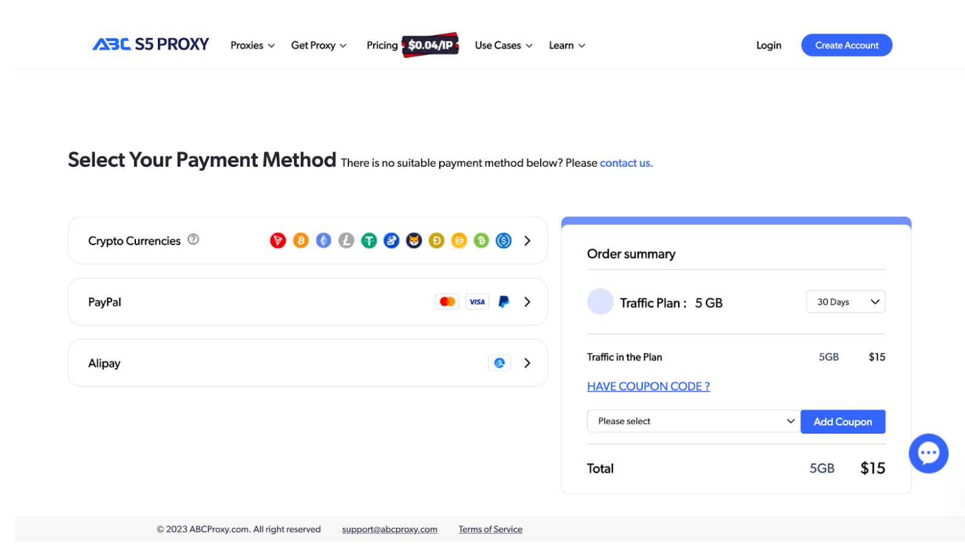Viewport: 965px width, 555px height.
Task: Click the Add Coupon button
Action: coord(843,421)
